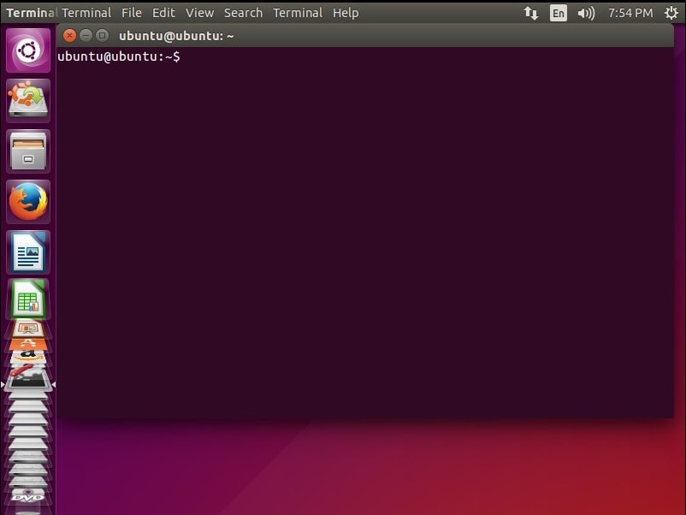This screenshot has height=515, width=686.
Task: Open the Ubuntu Dash search launcher
Action: coord(28,50)
